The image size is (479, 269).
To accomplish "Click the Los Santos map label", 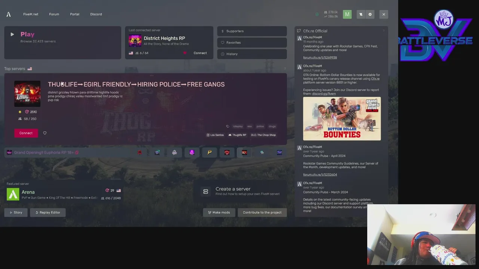I will (215, 135).
